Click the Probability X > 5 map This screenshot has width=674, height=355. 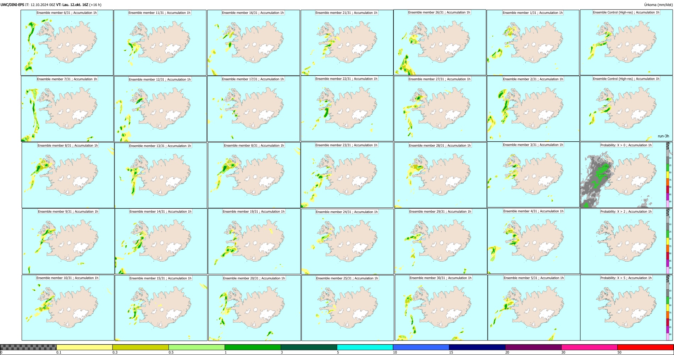click(x=626, y=308)
